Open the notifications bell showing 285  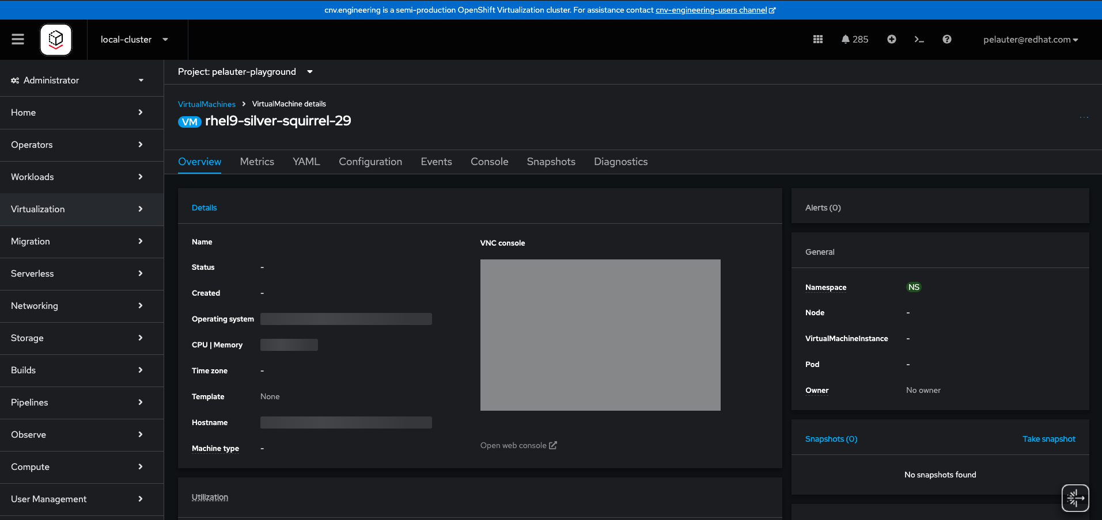[855, 39]
